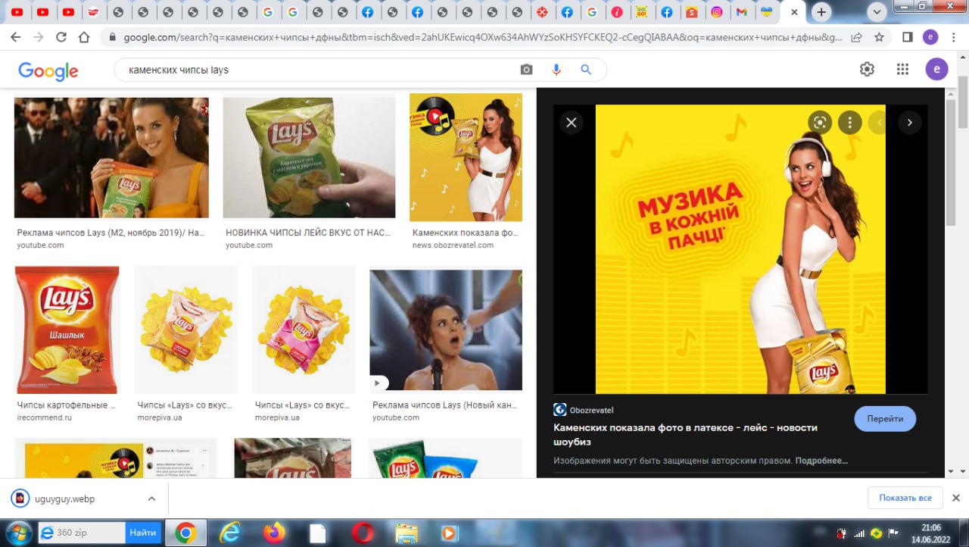Open Реклама чипсов Lays (М2, ноябрь 2019) thumbnail
The width and height of the screenshot is (969, 547).
(111, 158)
